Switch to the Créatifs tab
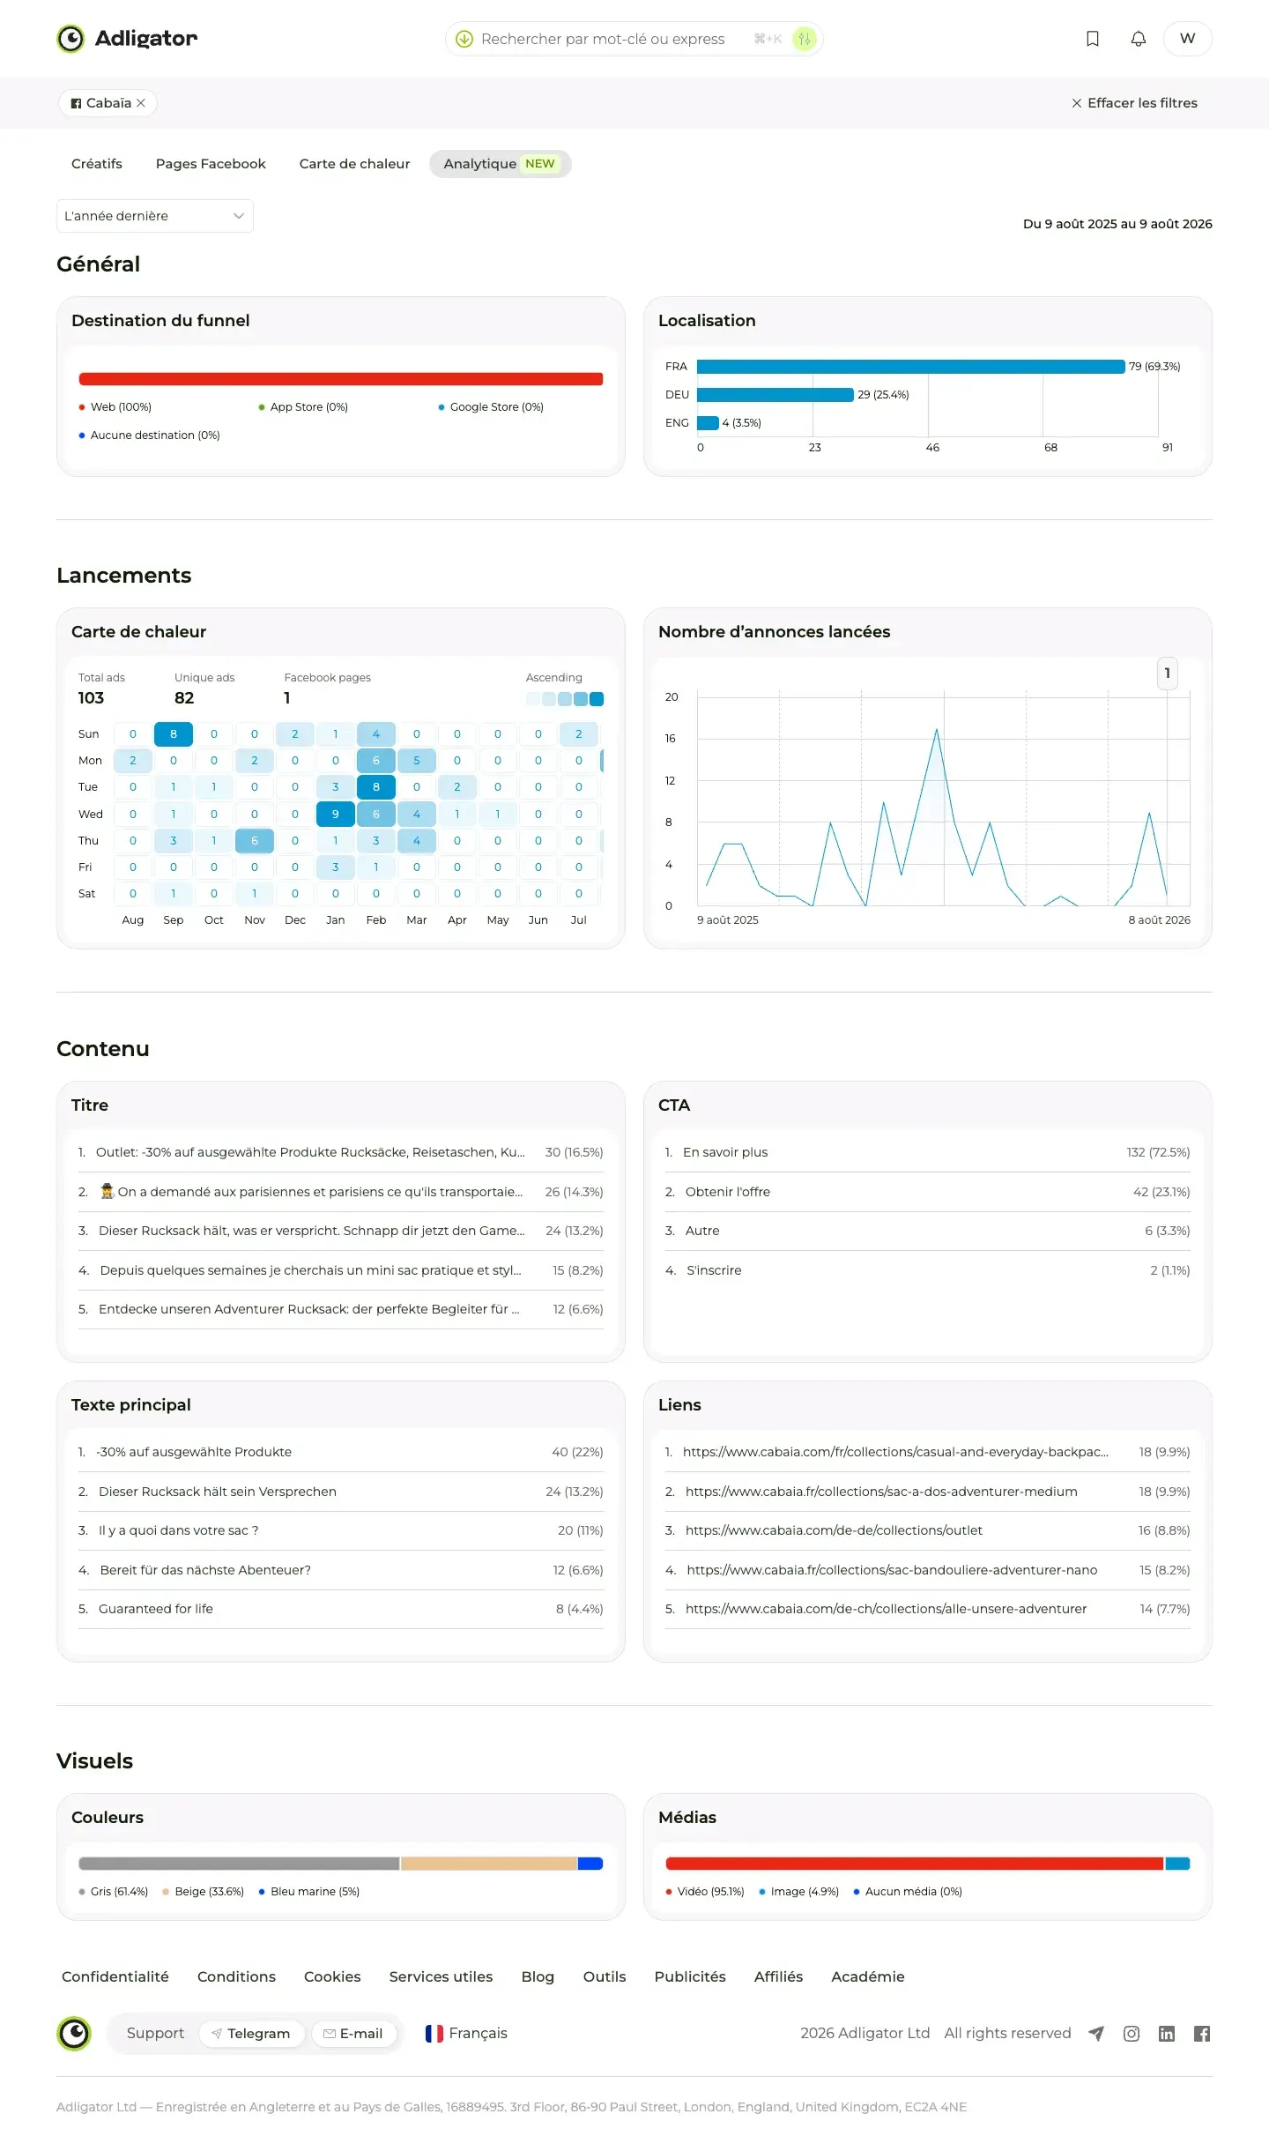This screenshot has height=2151, width=1269. (97, 164)
